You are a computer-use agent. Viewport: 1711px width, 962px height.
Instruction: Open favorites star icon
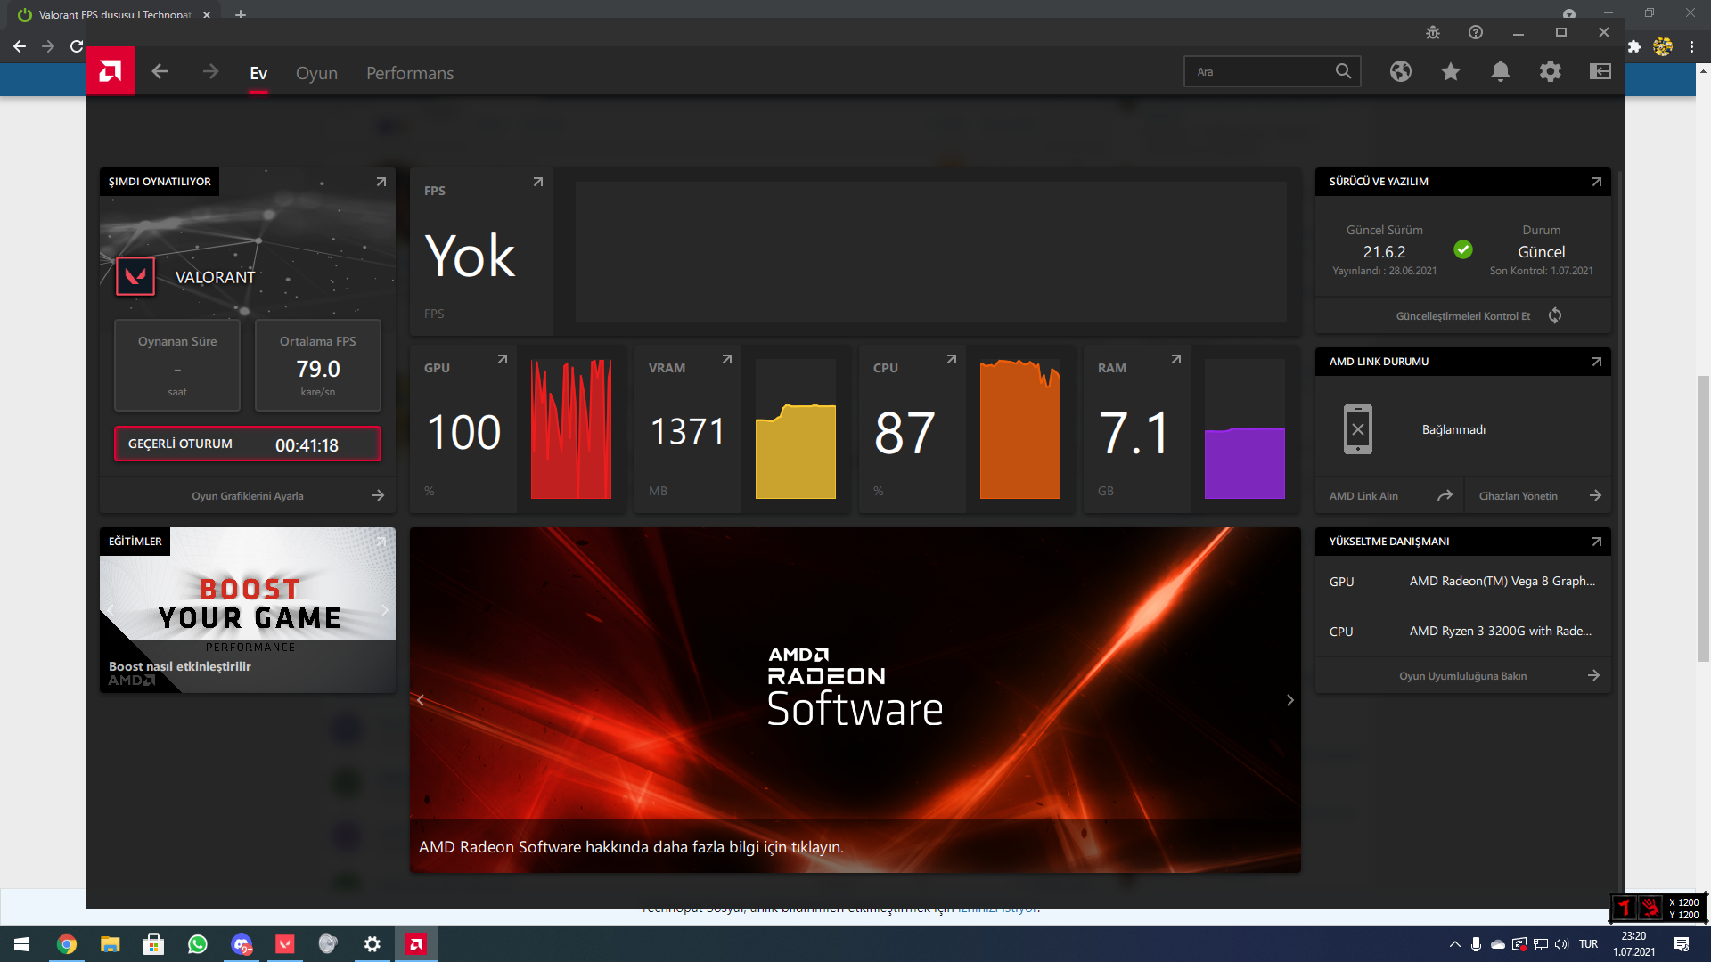1450,71
